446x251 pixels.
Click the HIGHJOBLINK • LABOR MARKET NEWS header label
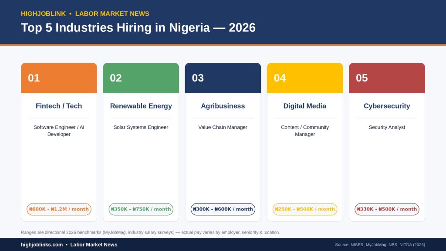(85, 14)
